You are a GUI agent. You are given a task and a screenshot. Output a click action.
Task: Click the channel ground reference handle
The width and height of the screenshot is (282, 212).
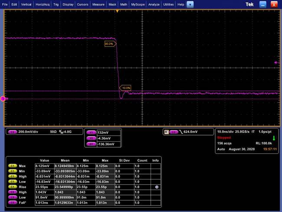click(x=3, y=99)
